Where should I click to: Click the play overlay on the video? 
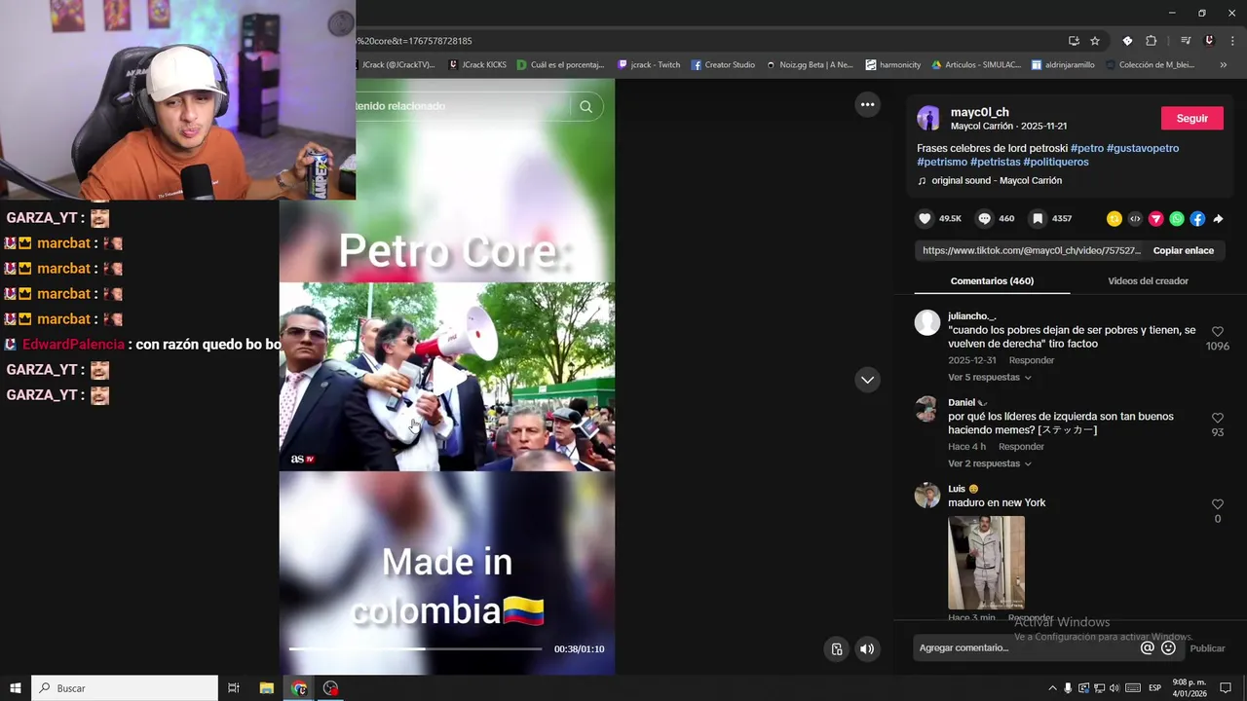pyautogui.click(x=446, y=376)
